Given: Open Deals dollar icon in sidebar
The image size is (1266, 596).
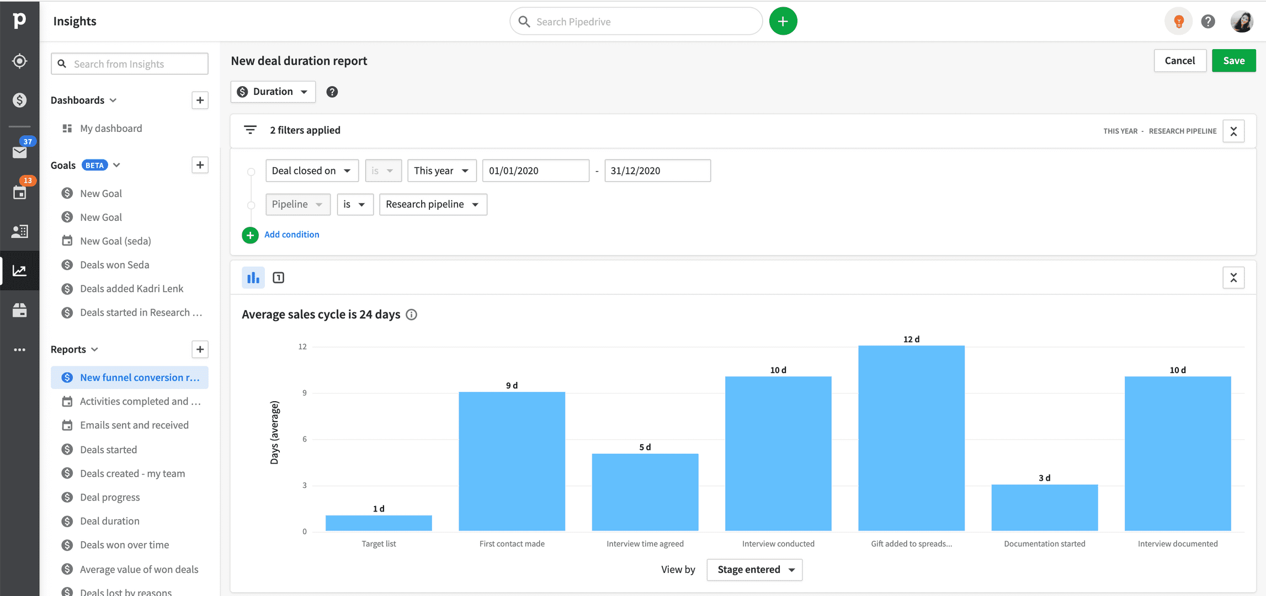Looking at the screenshot, I should [19, 100].
